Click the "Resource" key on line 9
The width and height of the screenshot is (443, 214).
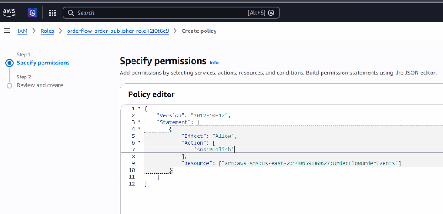(197, 163)
